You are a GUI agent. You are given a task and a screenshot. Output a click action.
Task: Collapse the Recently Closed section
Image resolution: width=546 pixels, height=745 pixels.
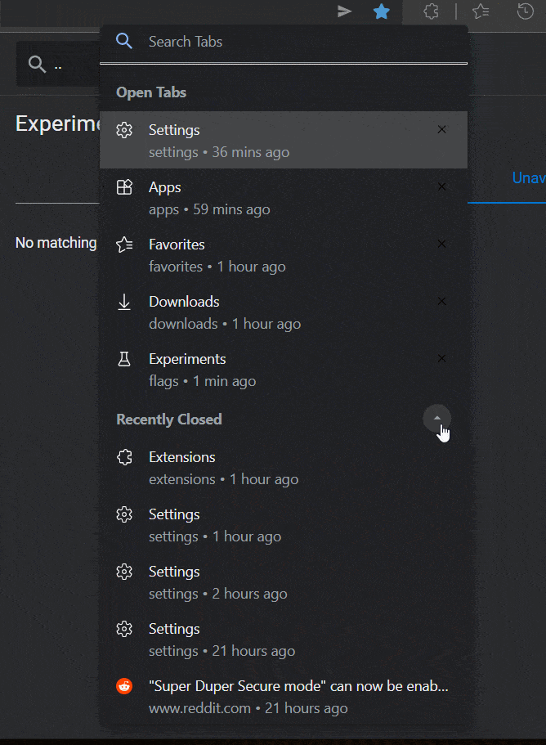click(x=436, y=418)
